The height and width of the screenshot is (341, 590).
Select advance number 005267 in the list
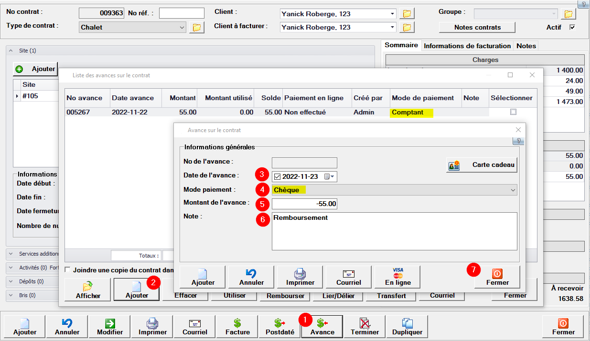[x=85, y=113]
